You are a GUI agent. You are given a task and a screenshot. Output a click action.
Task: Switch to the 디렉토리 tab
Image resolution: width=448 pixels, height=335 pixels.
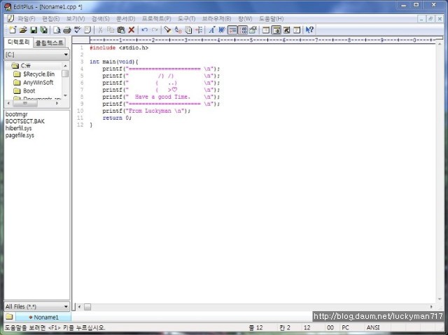pos(19,42)
